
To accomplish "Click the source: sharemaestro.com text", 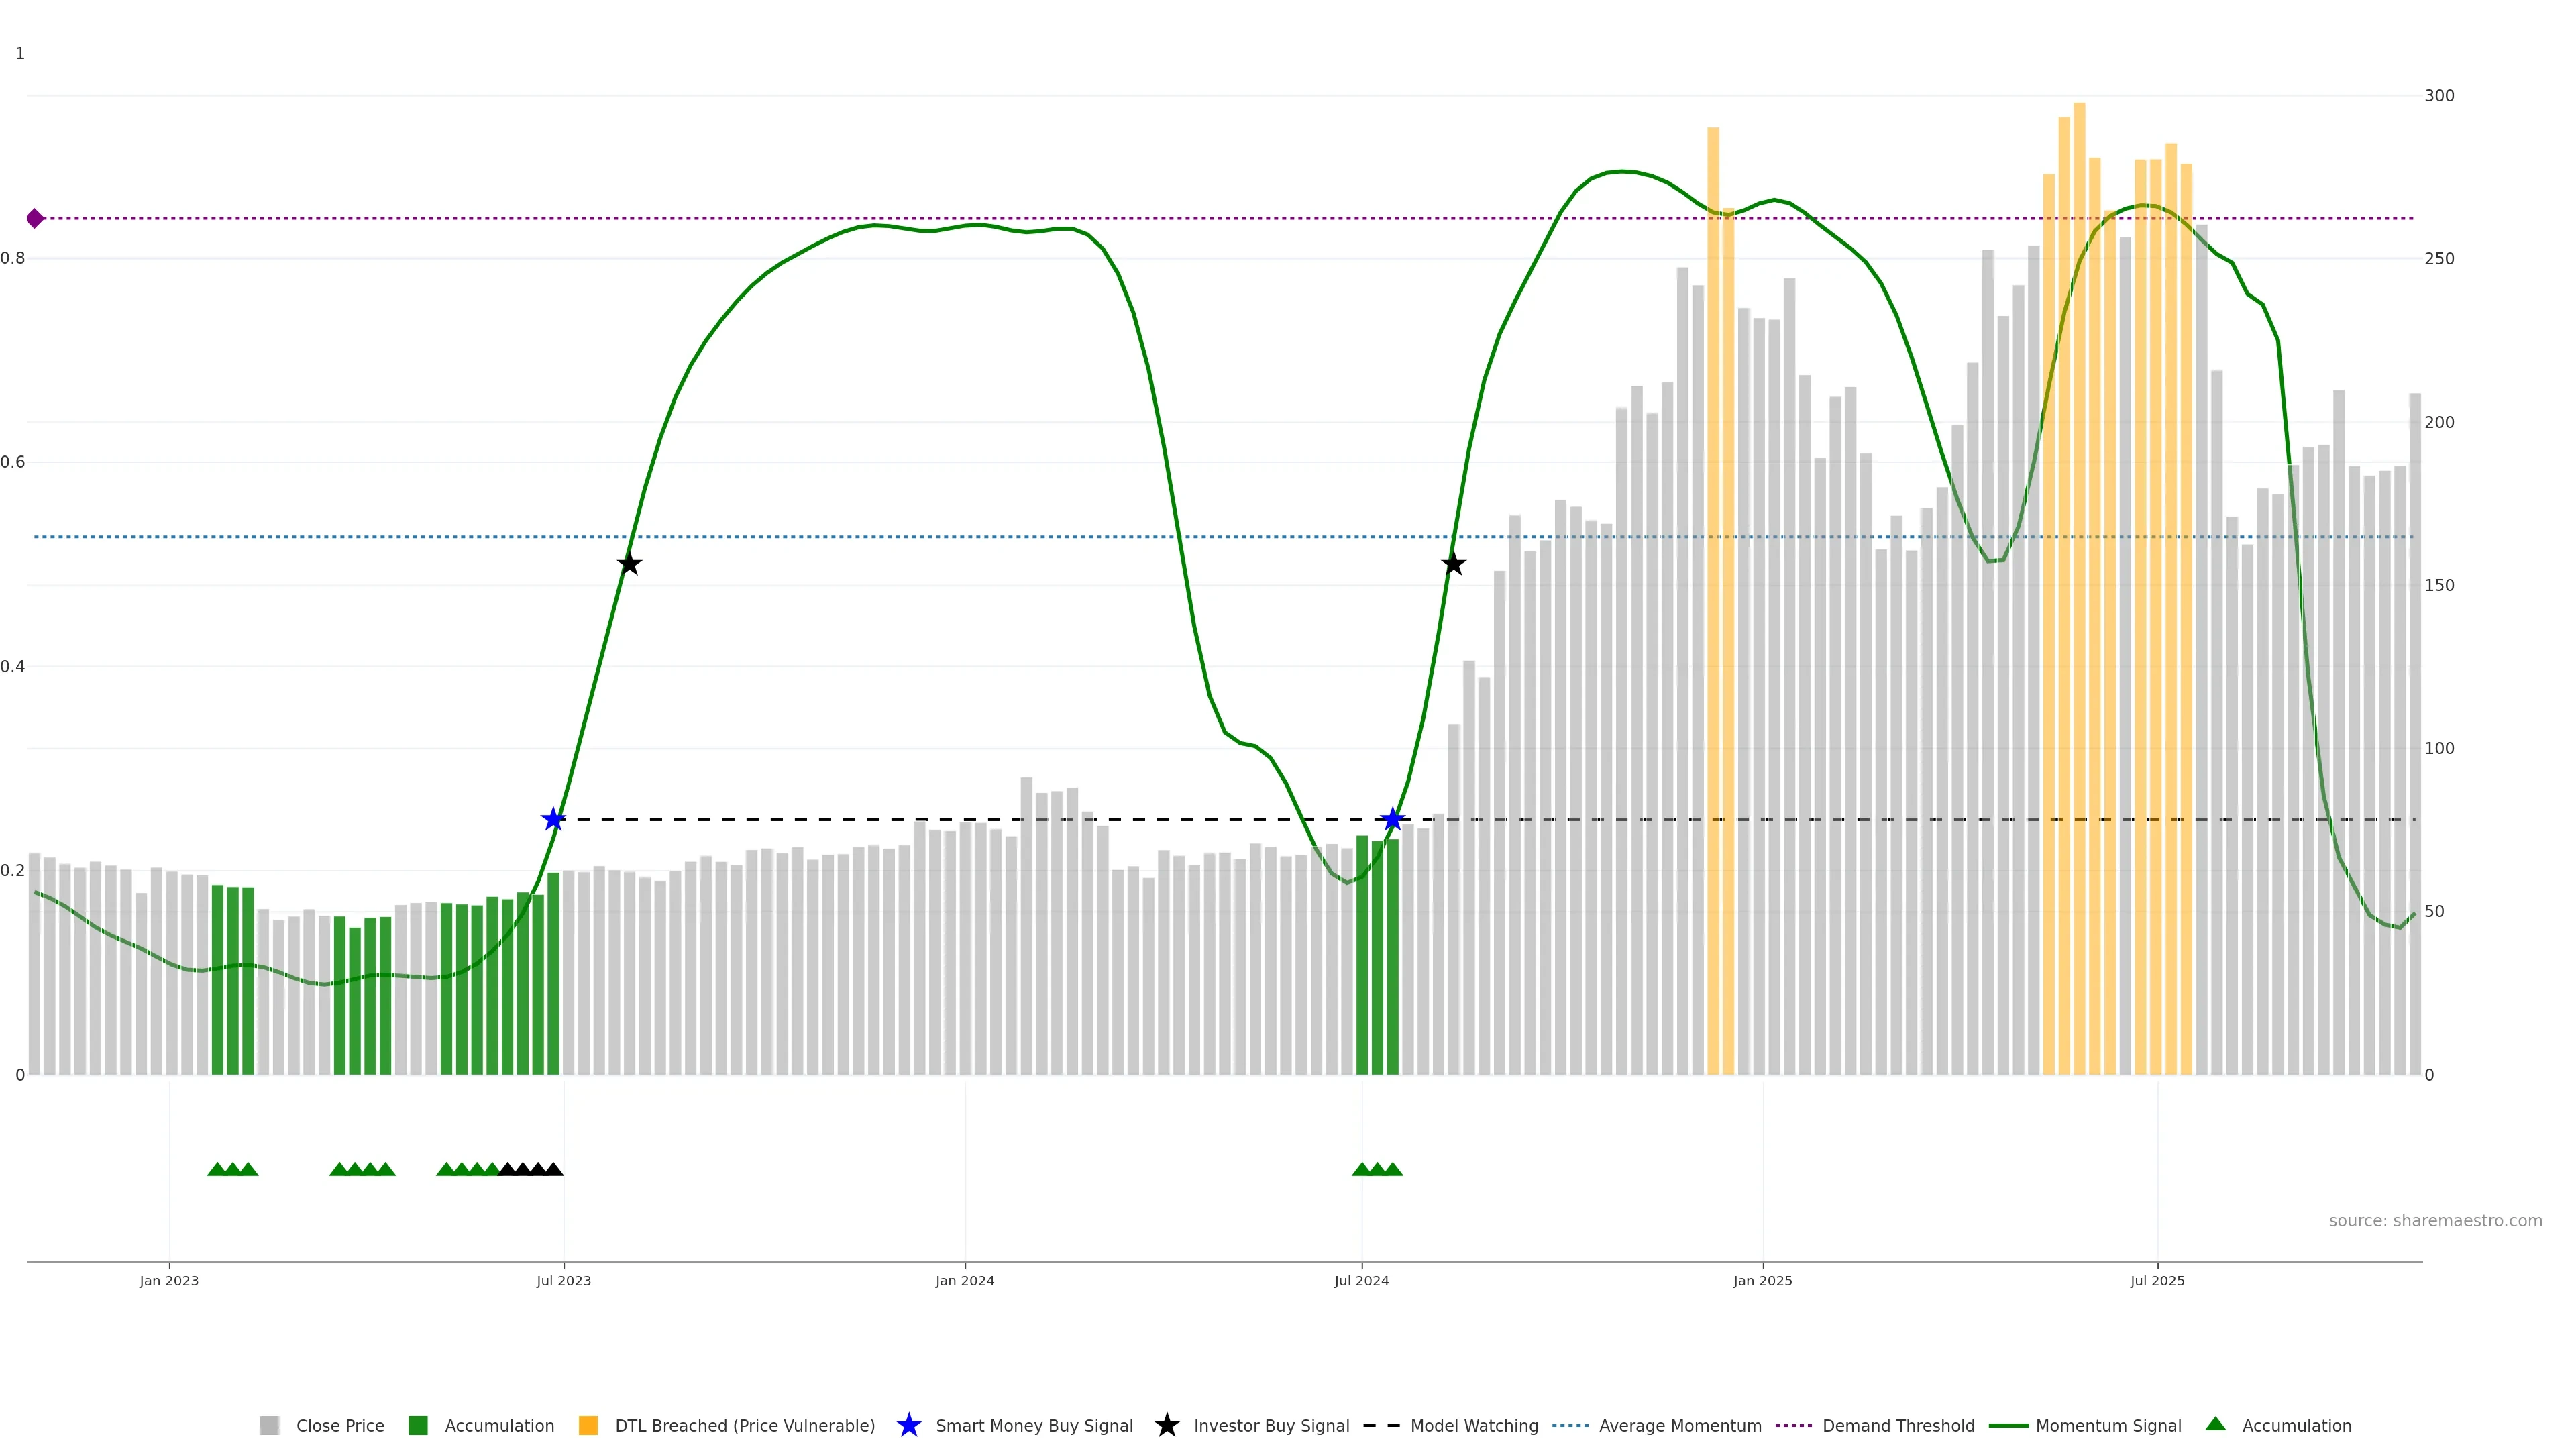I will [2435, 1221].
